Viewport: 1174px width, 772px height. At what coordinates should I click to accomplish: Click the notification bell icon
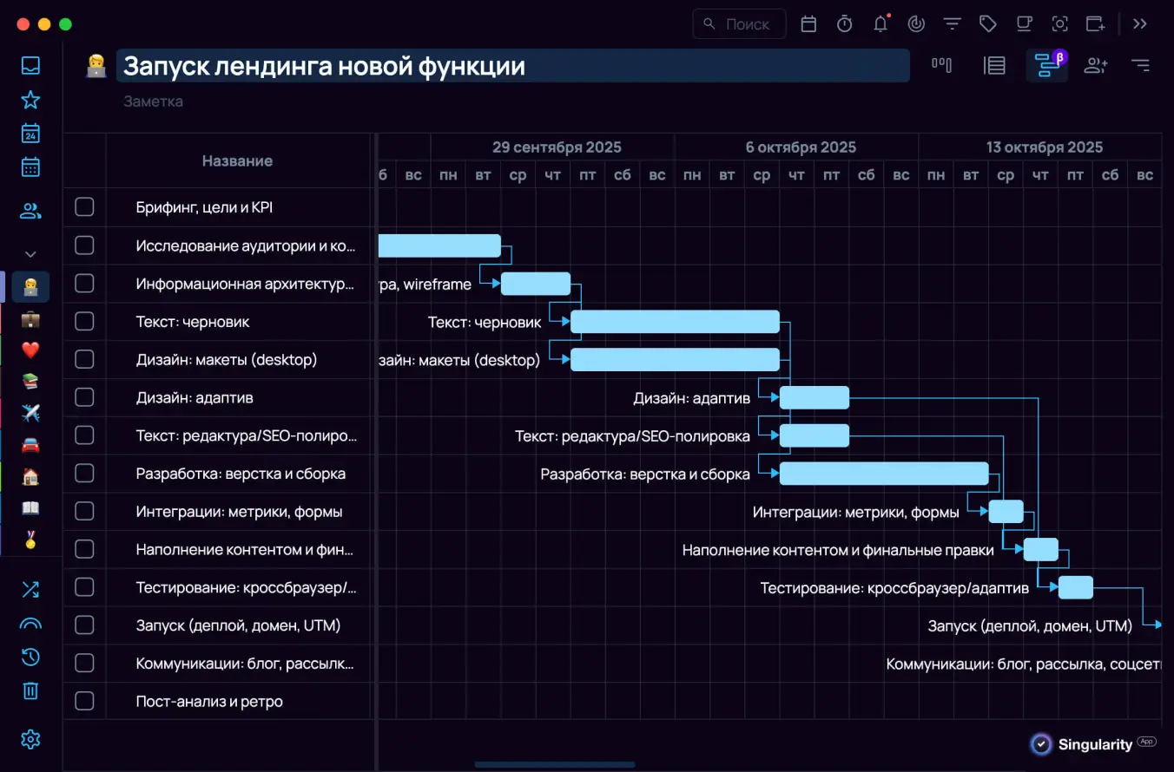click(880, 24)
